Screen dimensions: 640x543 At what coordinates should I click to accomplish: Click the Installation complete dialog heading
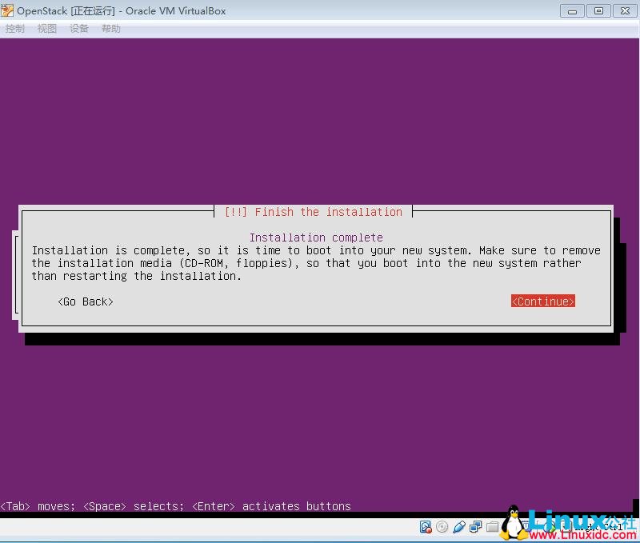pyautogui.click(x=316, y=237)
